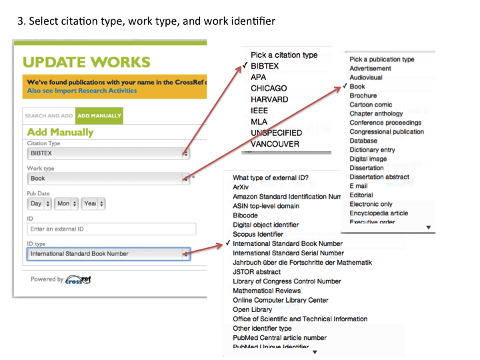This screenshot has width=480, height=360.
Task: Select E mail publication type
Action: (359, 186)
